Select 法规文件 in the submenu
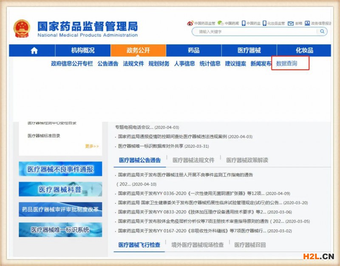The height and width of the screenshot is (266, 340). (x=133, y=63)
